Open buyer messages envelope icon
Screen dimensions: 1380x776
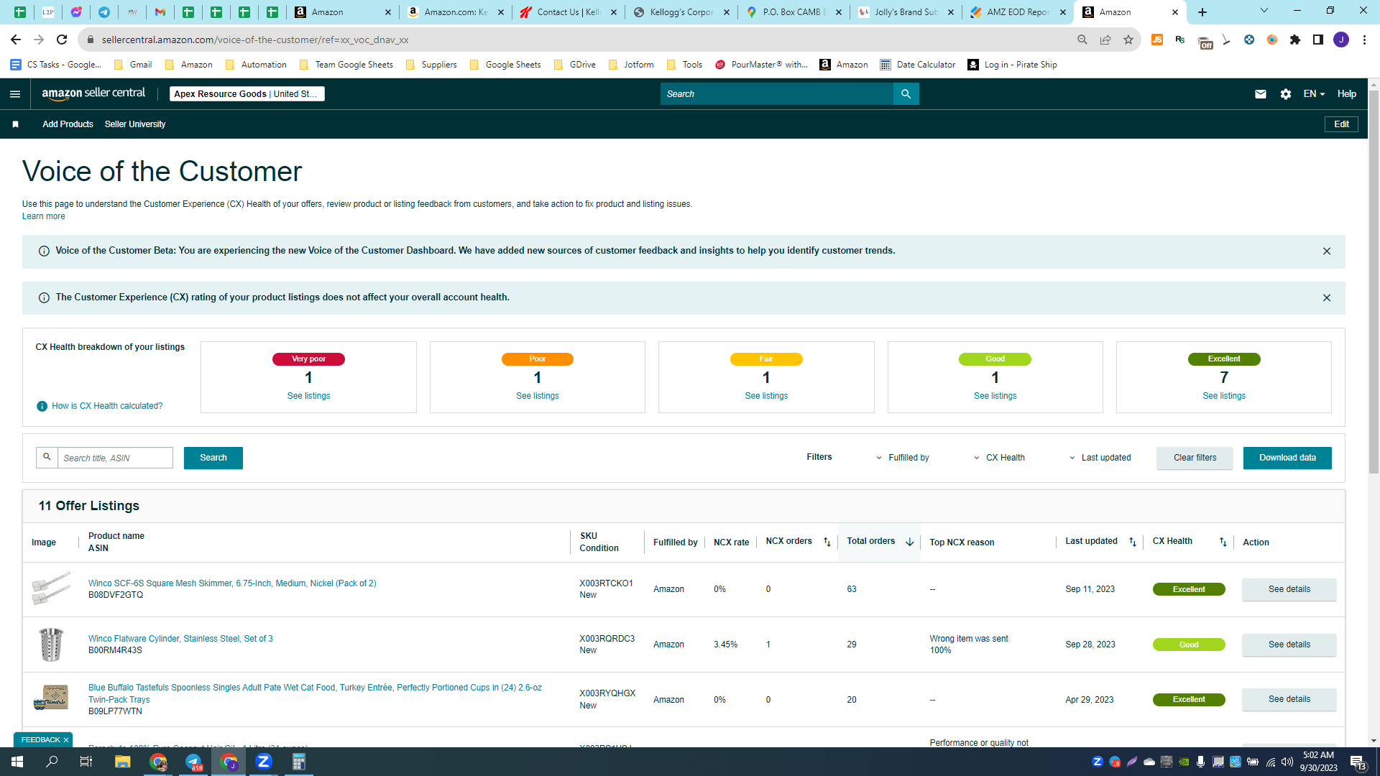pyautogui.click(x=1261, y=94)
